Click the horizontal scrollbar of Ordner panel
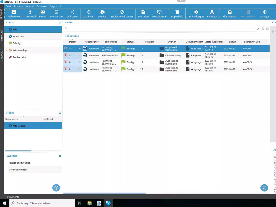Viewport: 276px width, 207px height. (x=18, y=151)
